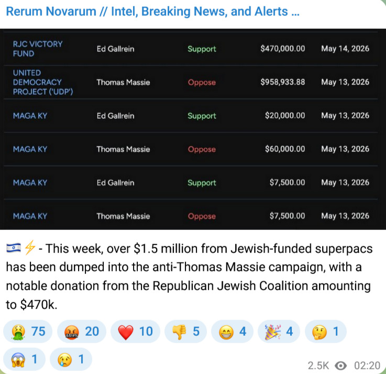Select the grinning face reaction
The width and height of the screenshot is (386, 374).
click(x=232, y=332)
